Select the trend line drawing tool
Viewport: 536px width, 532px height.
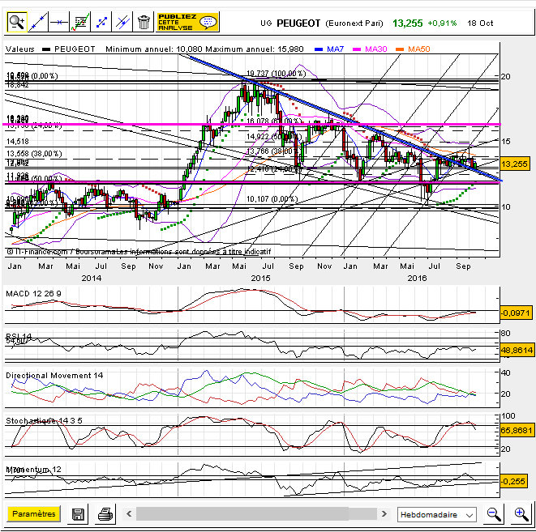tap(38, 22)
